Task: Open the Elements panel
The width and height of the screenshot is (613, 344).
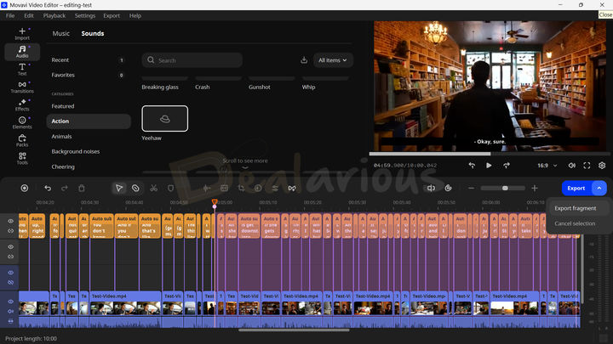Action: pyautogui.click(x=22, y=122)
